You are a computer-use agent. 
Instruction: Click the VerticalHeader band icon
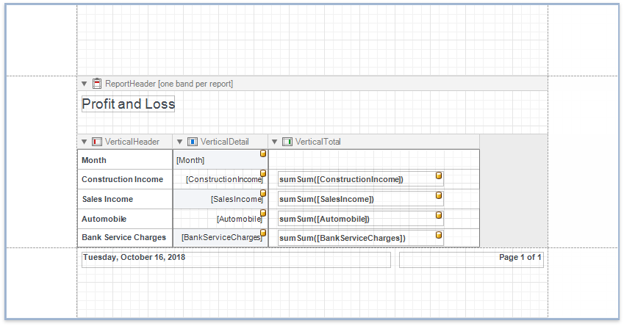(x=97, y=142)
